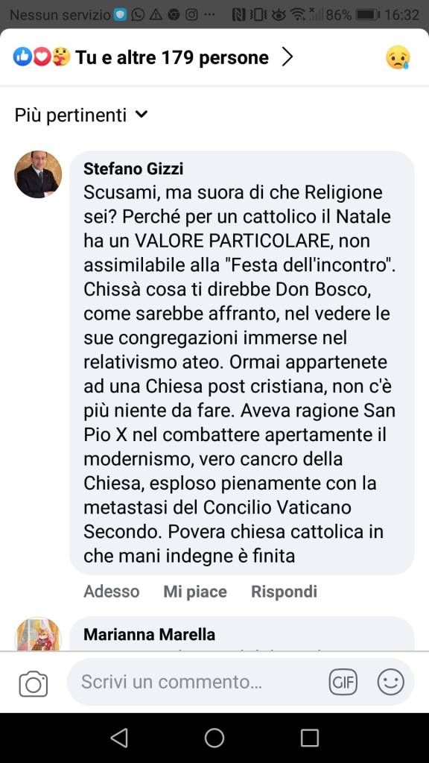The image size is (429, 763).
Task: Tap the camera icon beside comment field
Action: pos(34,684)
